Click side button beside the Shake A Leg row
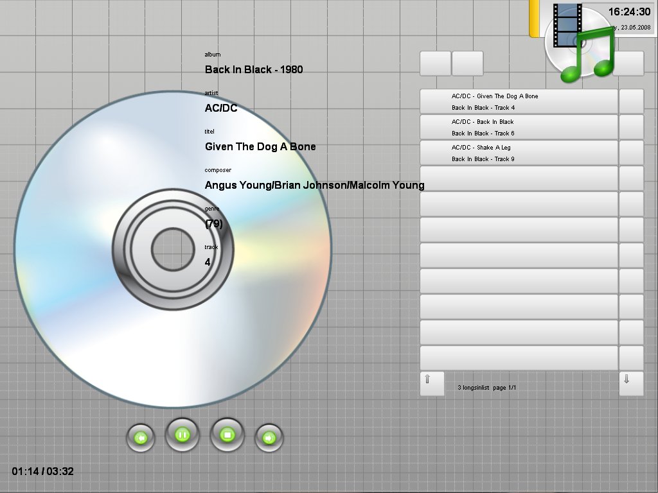 coord(631,153)
